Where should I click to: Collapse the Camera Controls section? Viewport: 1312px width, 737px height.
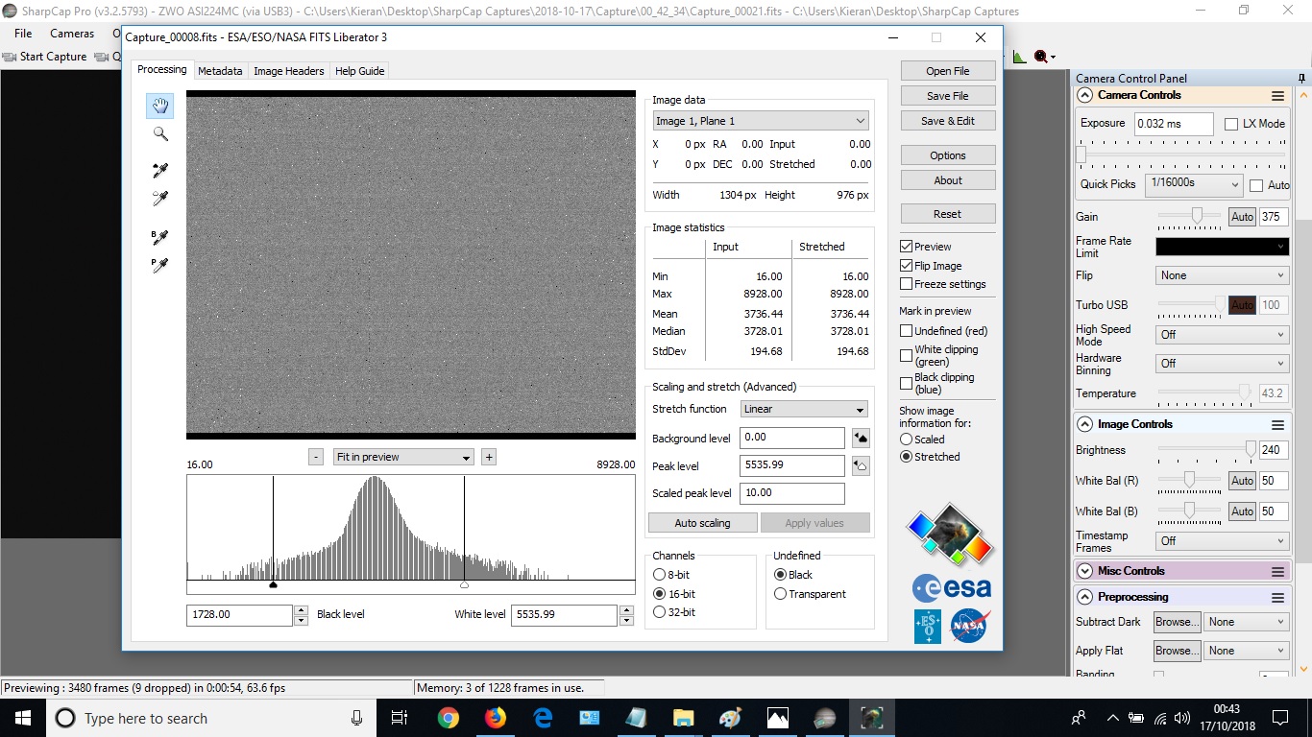point(1084,95)
